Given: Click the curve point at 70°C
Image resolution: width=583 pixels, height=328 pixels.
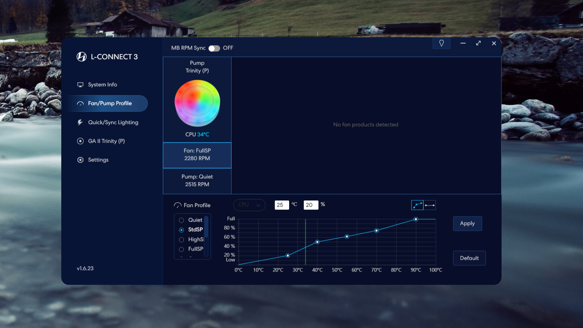Looking at the screenshot, I should point(377,230).
